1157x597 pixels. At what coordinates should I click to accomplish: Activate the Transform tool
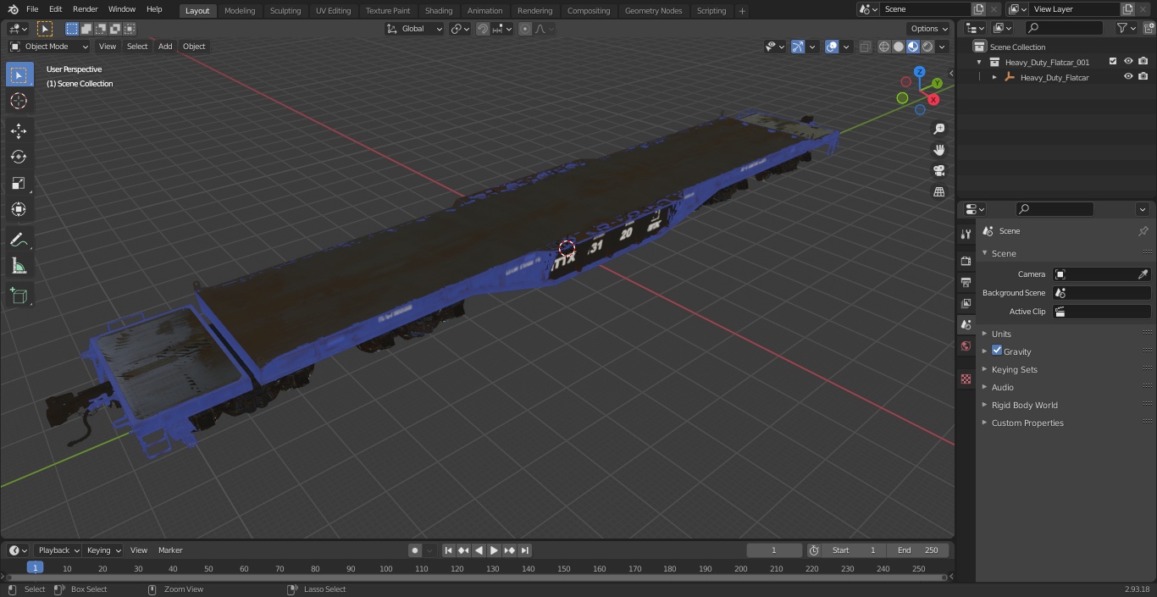coord(19,209)
